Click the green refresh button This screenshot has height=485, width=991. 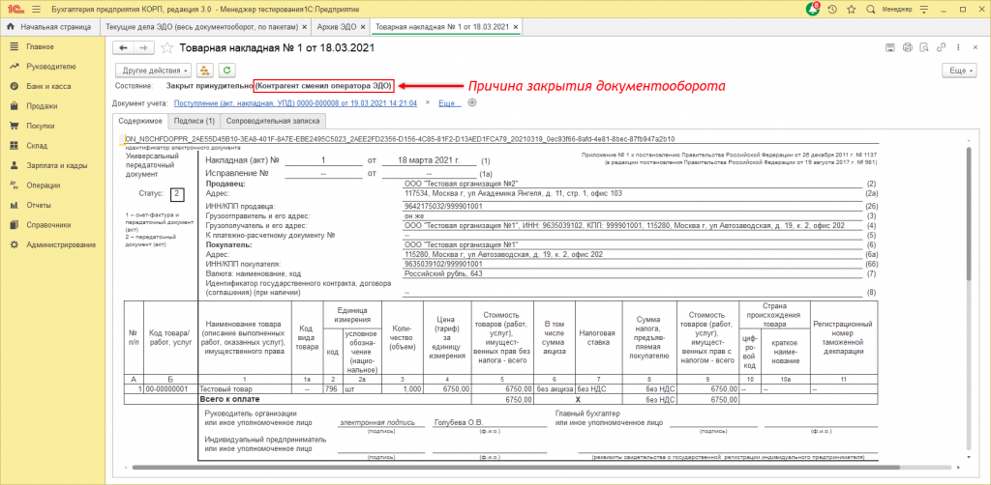coord(226,71)
